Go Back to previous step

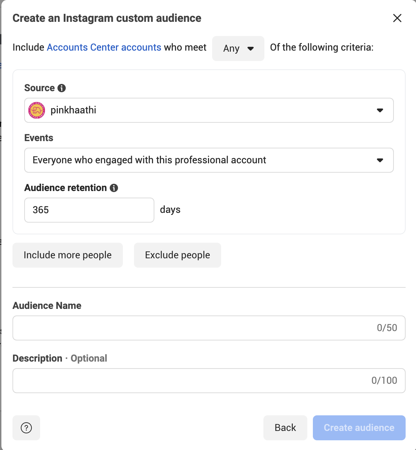pyautogui.click(x=285, y=428)
